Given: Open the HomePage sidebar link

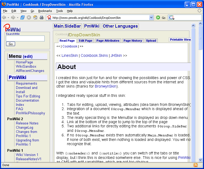Looking at the screenshot, I should [24, 62].
